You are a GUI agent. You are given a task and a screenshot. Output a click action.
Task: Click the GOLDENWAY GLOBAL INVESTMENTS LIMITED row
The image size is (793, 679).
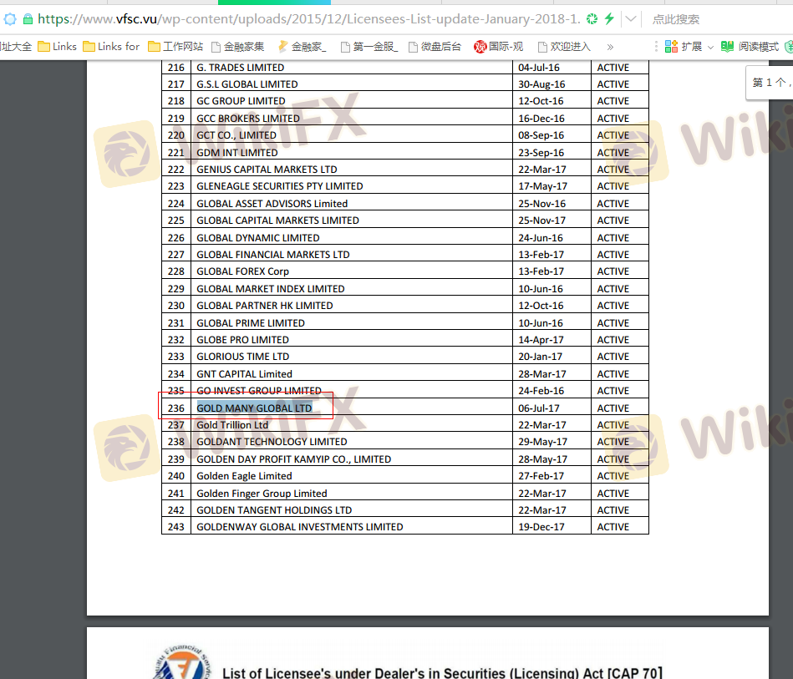(299, 527)
